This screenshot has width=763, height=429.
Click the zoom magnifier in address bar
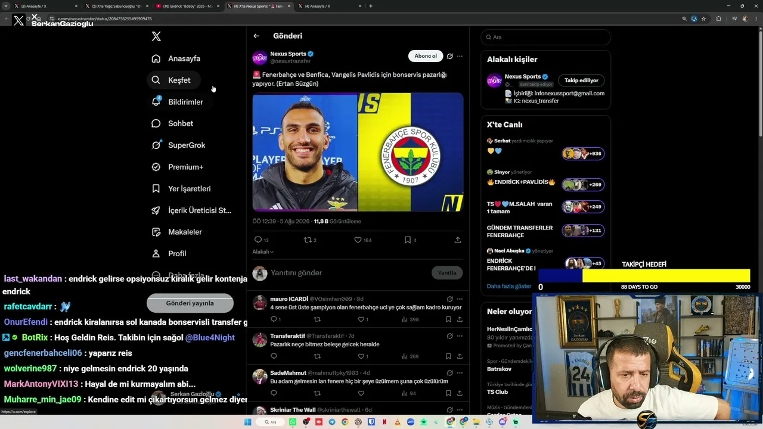[x=684, y=18]
